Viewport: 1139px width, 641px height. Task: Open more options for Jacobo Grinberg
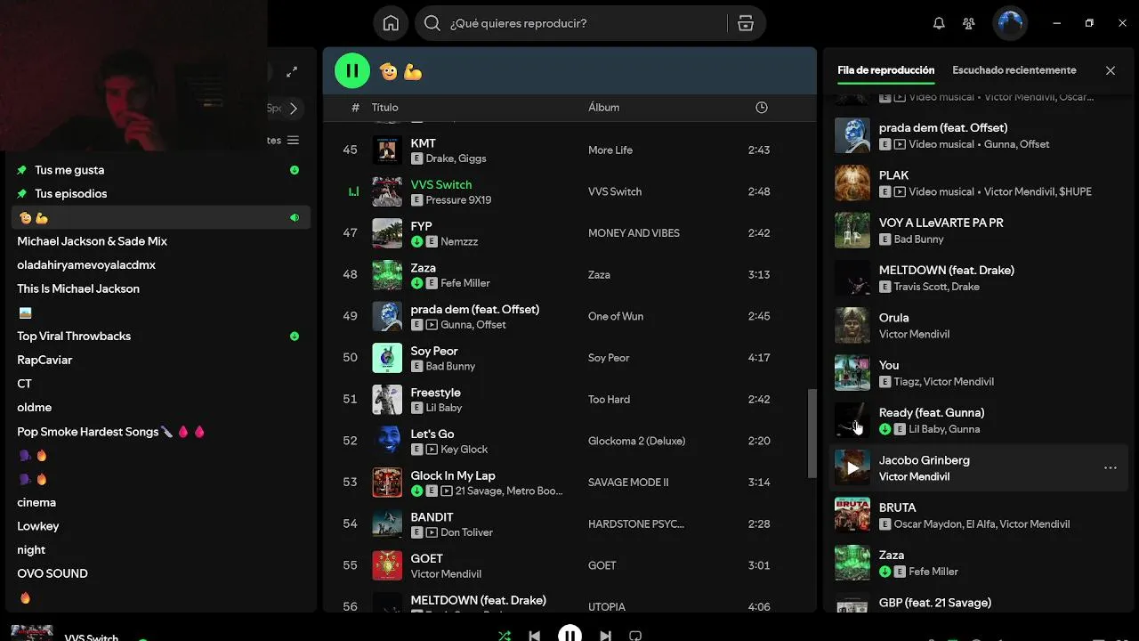1110,468
